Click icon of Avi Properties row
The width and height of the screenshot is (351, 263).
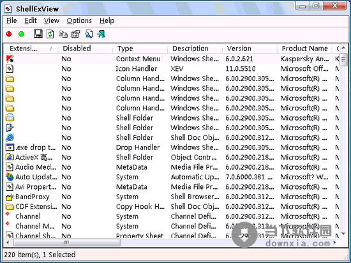click(x=10, y=187)
